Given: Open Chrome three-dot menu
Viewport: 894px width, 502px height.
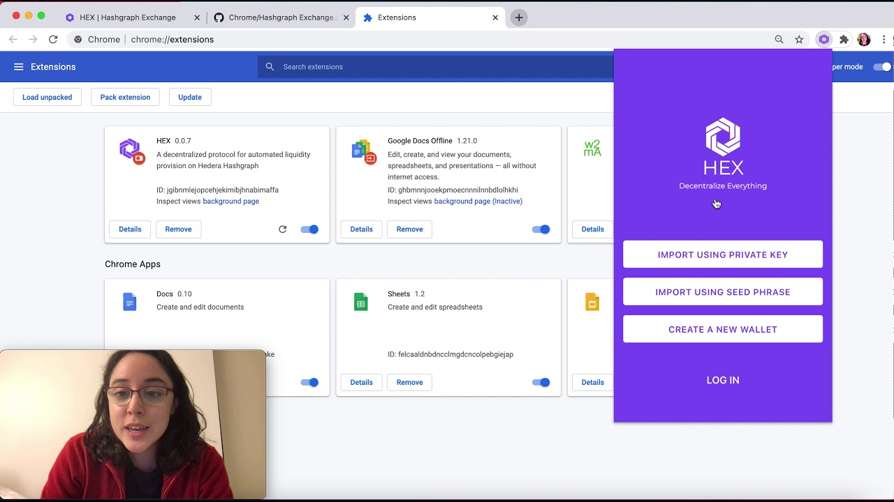Looking at the screenshot, I should click(x=884, y=40).
